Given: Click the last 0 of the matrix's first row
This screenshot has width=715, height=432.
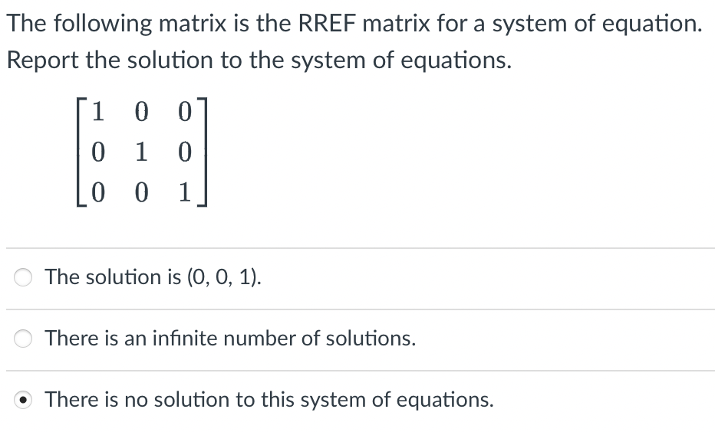Looking at the screenshot, I should tap(184, 112).
